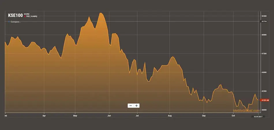The width and height of the screenshot is (274, 130).
Task: Select the Sep label on time axis
Action: click(x=204, y=115)
